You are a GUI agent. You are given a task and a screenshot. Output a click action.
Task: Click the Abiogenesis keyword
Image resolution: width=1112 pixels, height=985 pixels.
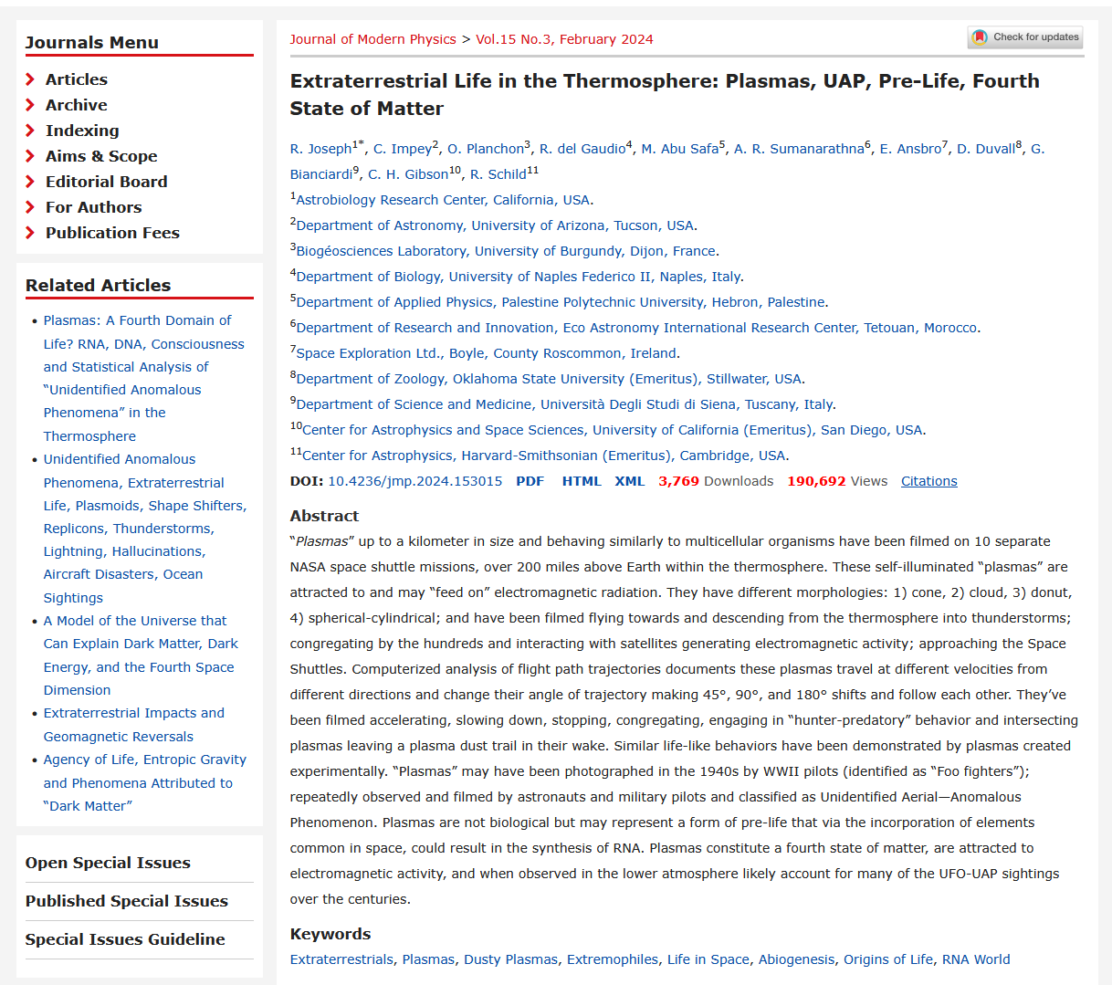pyautogui.click(x=796, y=959)
